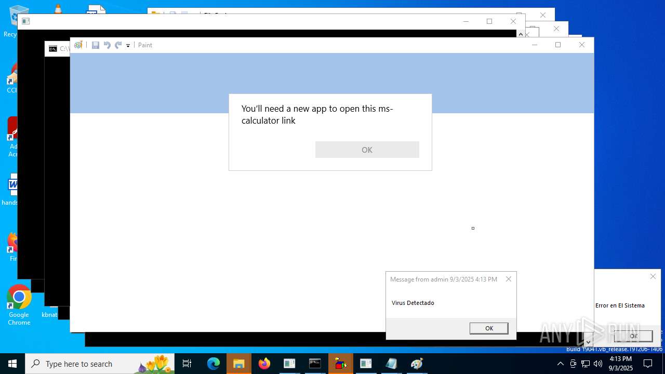Open Task View from the taskbar
This screenshot has height=374, width=665.
click(187, 364)
